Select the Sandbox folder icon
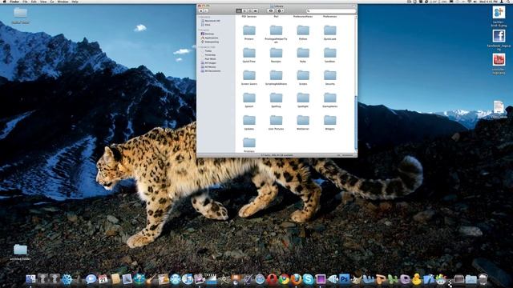Viewport: 513px width, 288px height. [x=329, y=54]
